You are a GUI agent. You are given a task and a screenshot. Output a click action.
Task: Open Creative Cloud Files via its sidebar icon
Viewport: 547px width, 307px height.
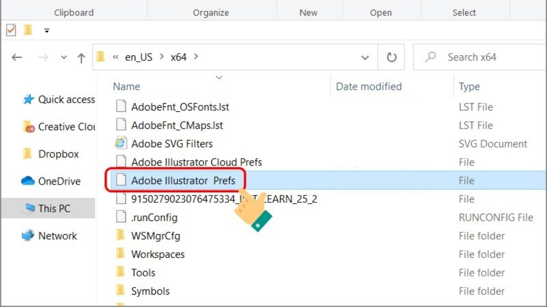click(x=29, y=127)
